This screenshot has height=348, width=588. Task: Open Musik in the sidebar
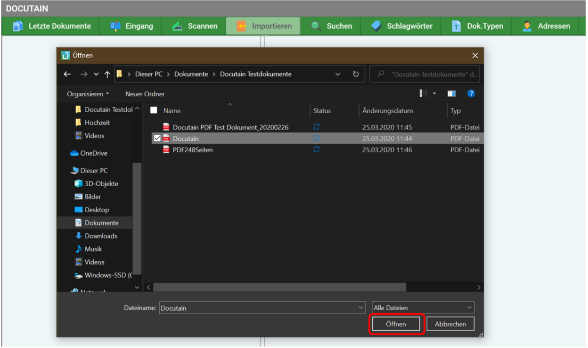[x=89, y=249]
